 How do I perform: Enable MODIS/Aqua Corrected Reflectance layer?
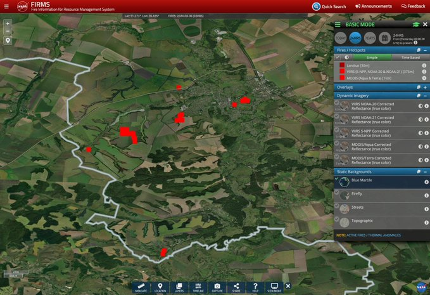coord(337,143)
